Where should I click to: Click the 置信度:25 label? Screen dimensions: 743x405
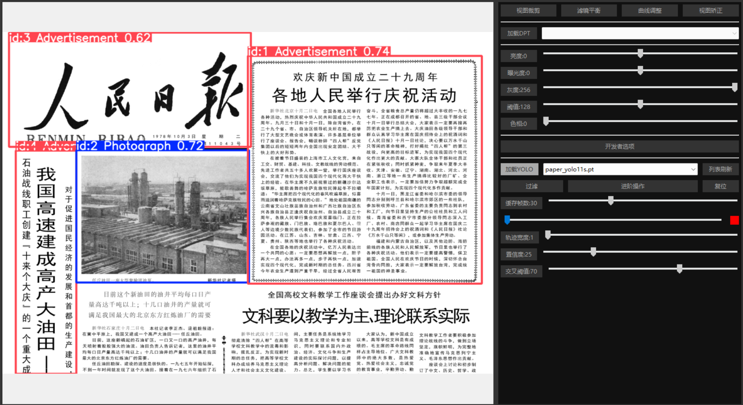tap(519, 254)
